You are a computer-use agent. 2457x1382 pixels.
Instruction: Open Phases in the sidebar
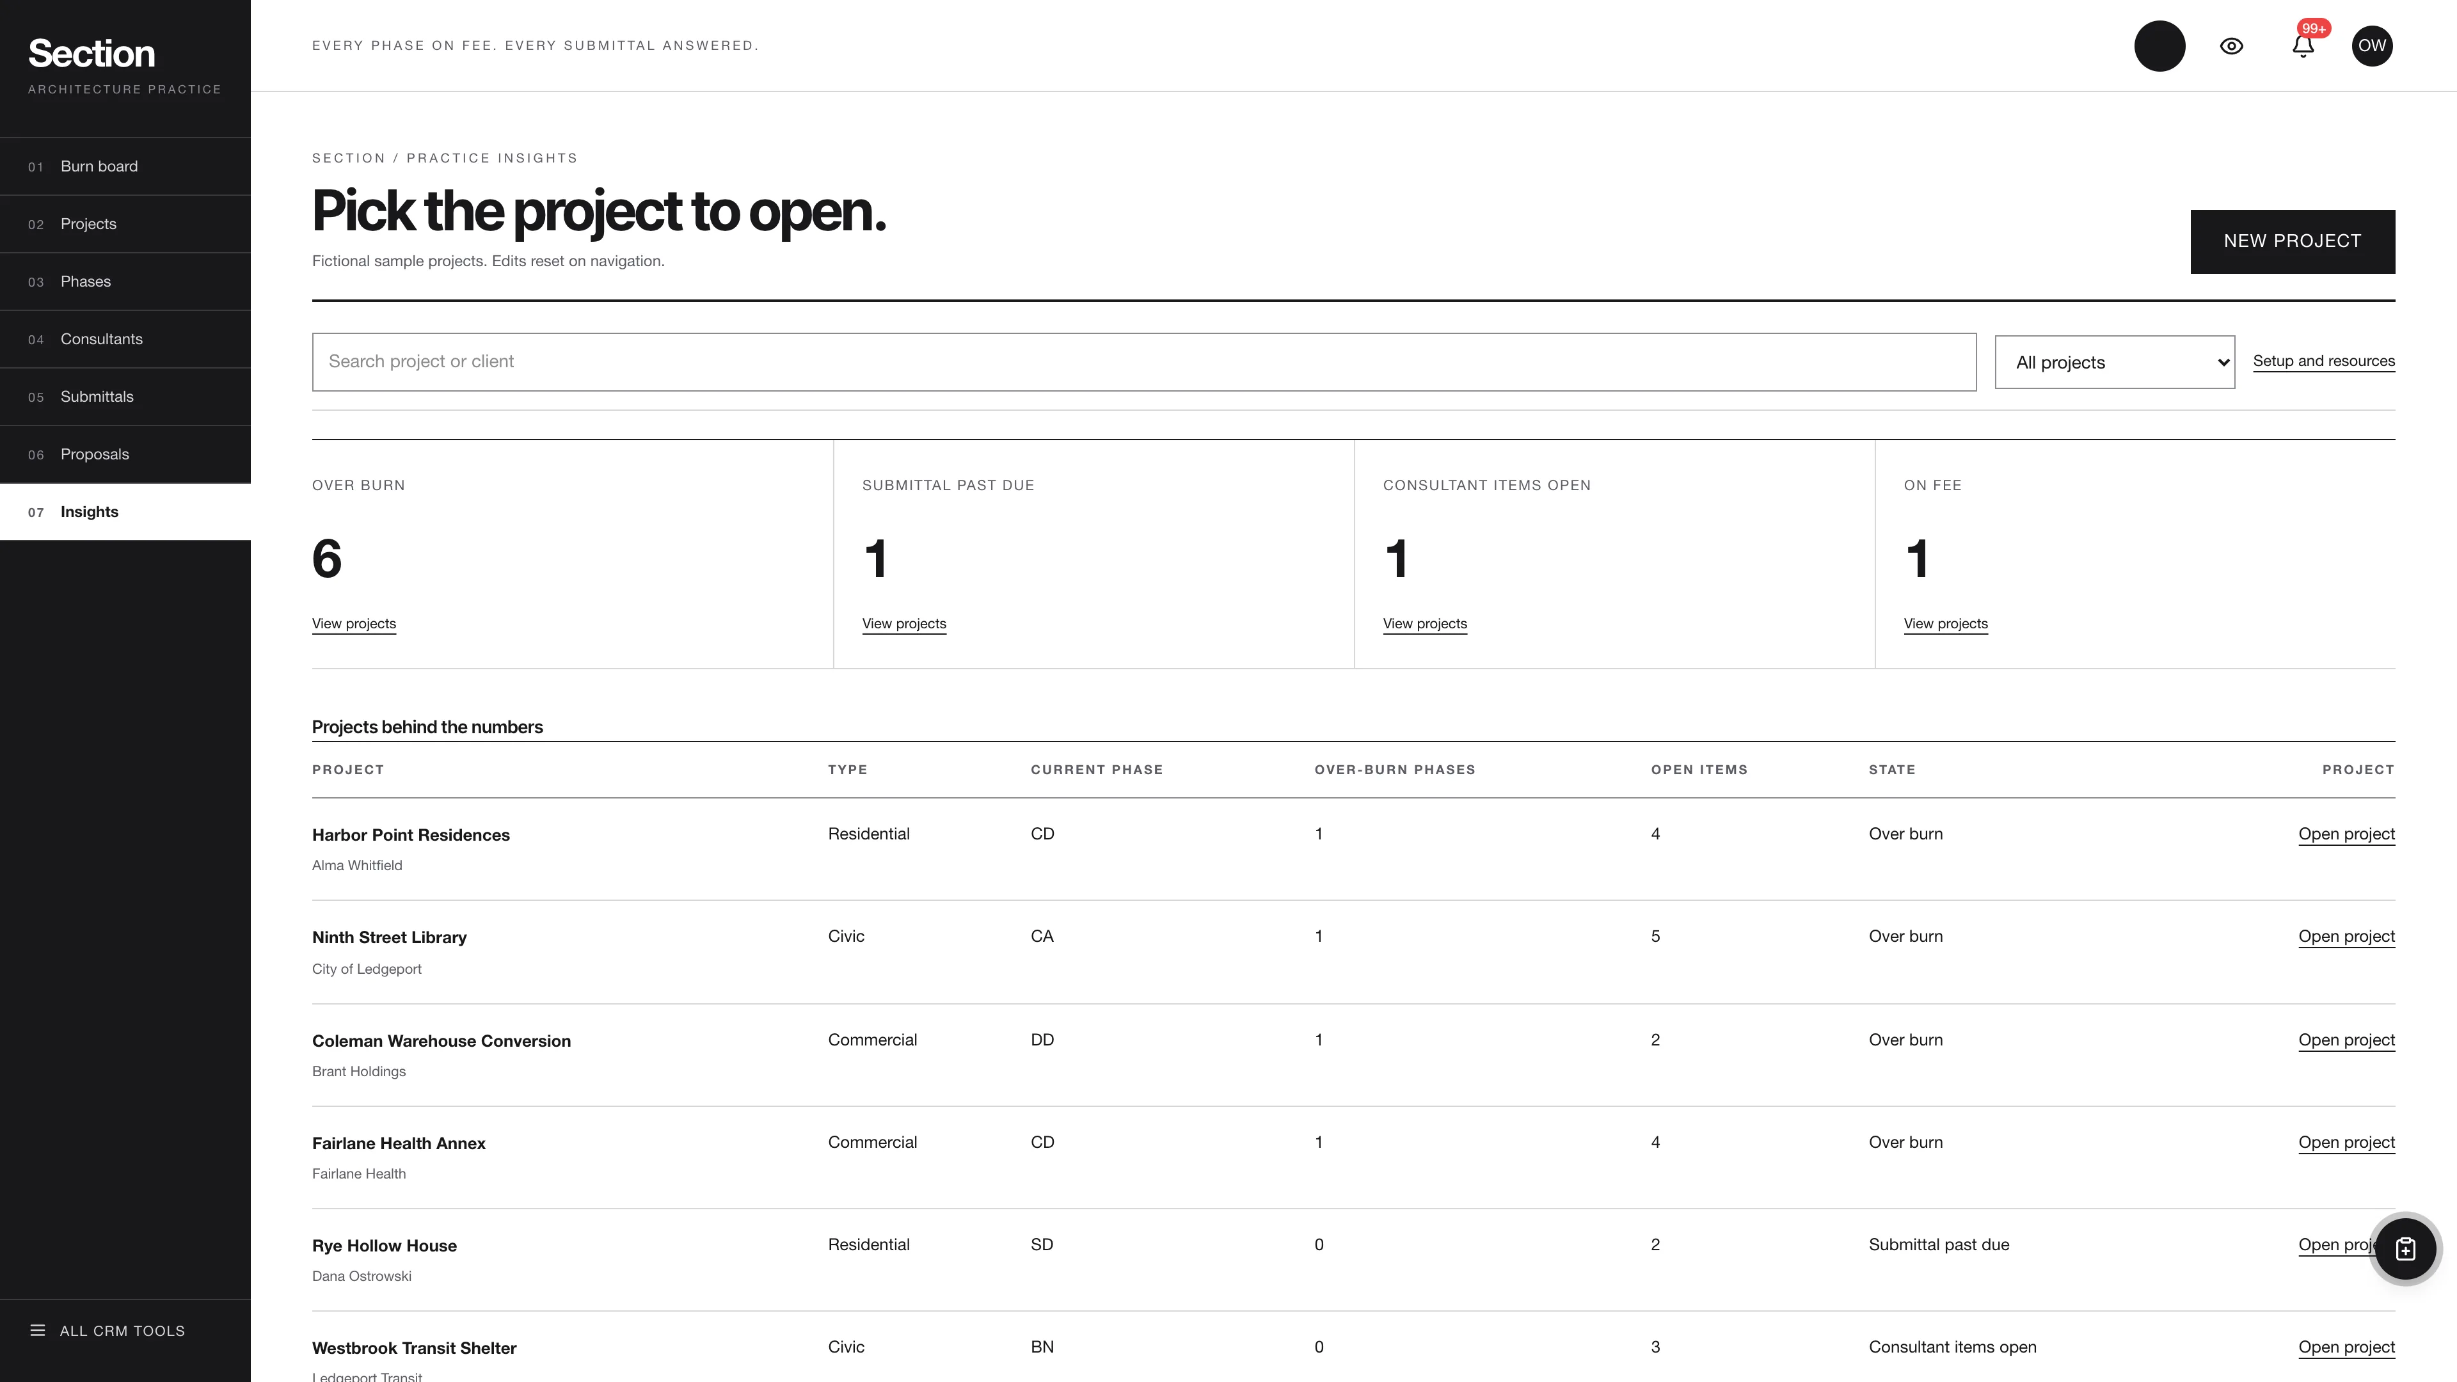[125, 282]
